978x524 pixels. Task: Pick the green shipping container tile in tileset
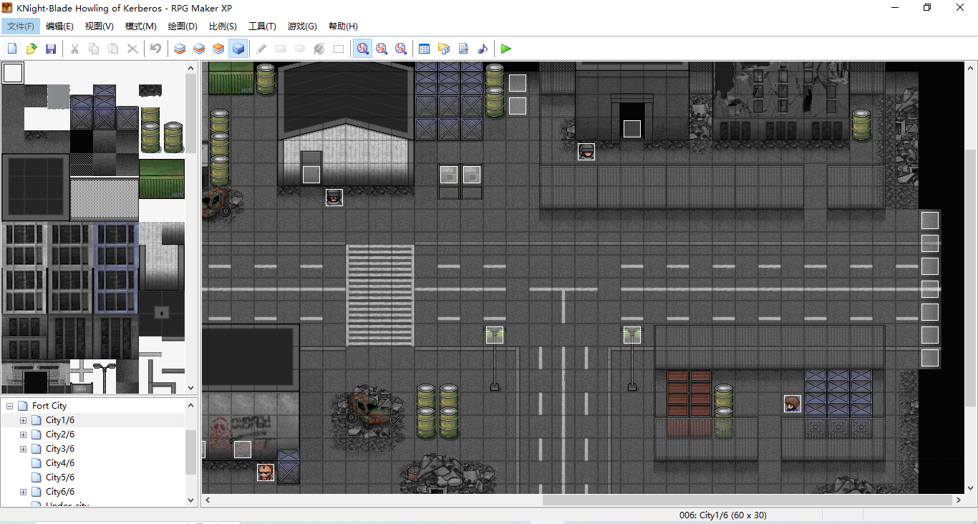coord(162,179)
